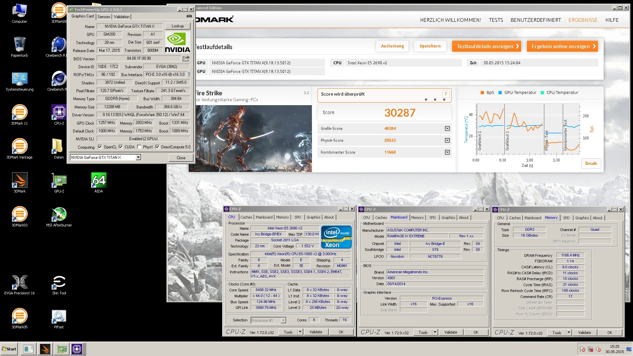633x356 pixels.
Task: Click the GPU-Z screenshot camera icon
Action: (x=189, y=16)
